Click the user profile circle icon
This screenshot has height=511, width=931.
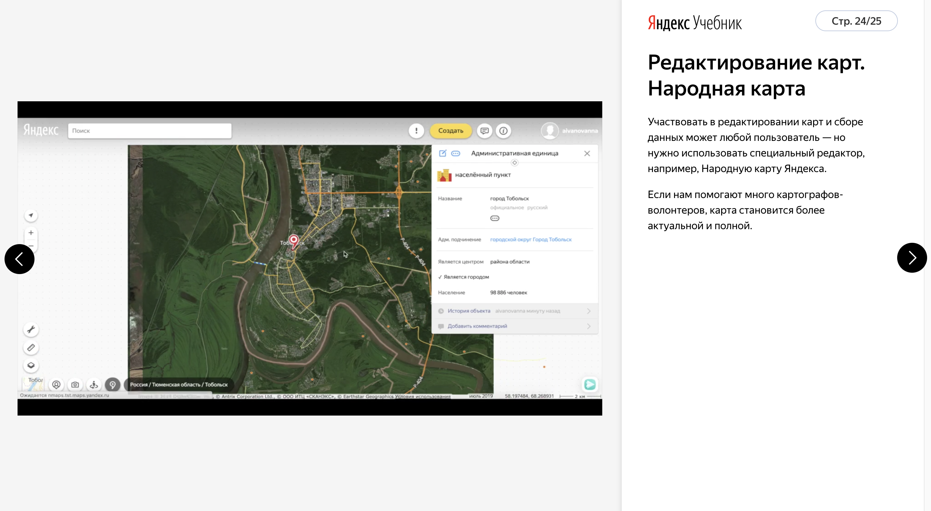[57, 385]
